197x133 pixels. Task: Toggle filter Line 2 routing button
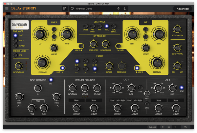click(x=137, y=68)
